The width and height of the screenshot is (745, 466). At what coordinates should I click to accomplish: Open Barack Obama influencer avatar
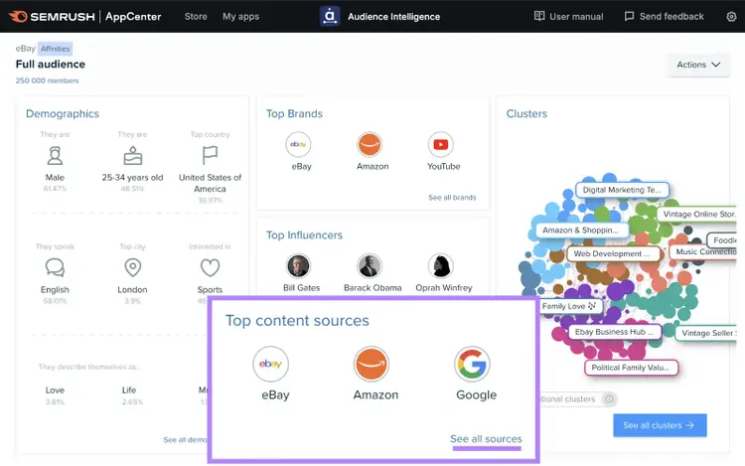pos(370,266)
